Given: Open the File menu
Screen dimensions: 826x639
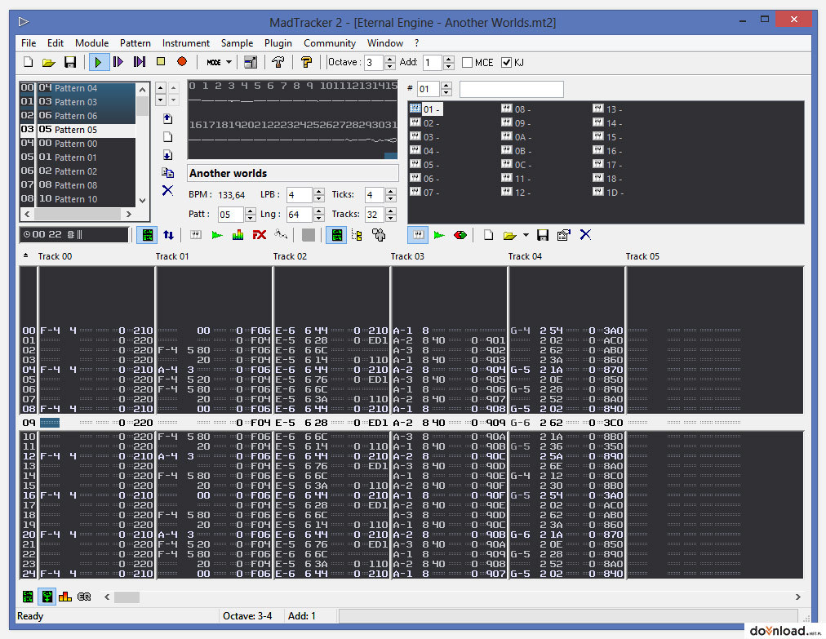Looking at the screenshot, I should 29,43.
